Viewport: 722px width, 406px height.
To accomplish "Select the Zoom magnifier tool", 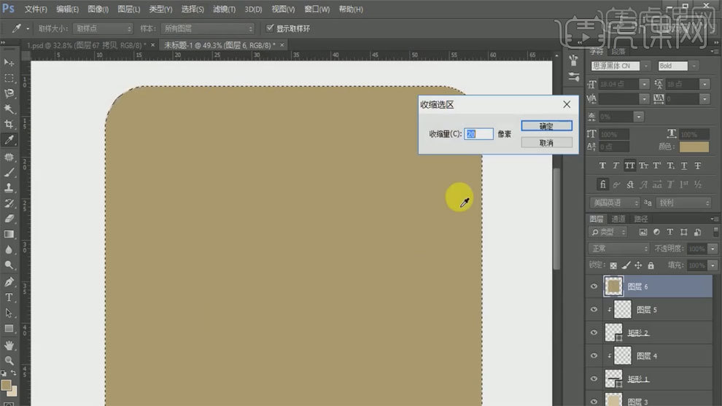I will tap(9, 360).
